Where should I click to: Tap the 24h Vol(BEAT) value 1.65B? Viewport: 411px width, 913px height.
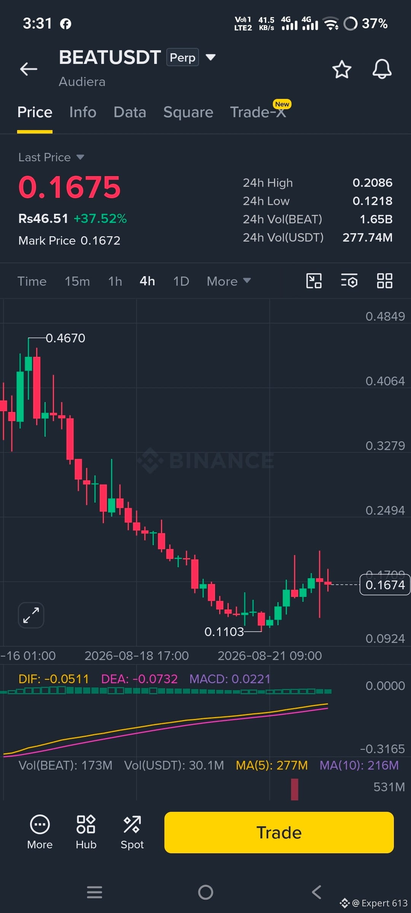(x=376, y=219)
